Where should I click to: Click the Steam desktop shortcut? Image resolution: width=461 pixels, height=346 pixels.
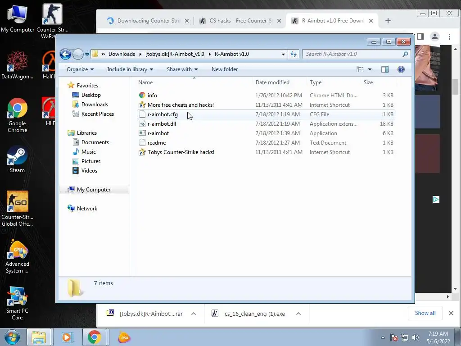click(x=17, y=159)
